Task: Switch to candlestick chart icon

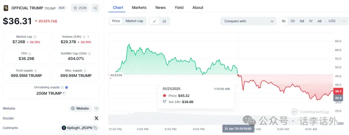Action: point(164,21)
